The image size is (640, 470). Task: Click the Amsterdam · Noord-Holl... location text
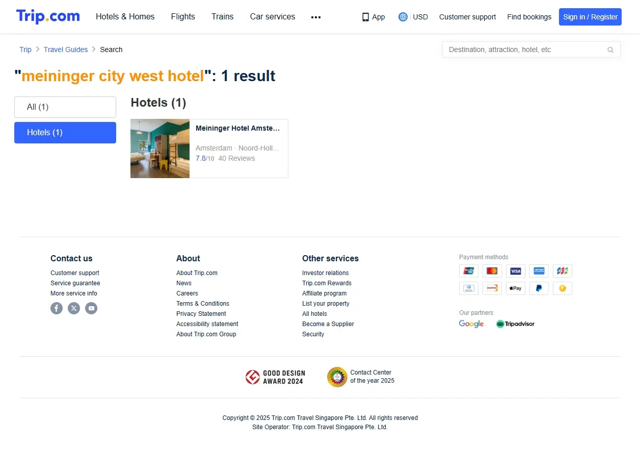pos(238,148)
